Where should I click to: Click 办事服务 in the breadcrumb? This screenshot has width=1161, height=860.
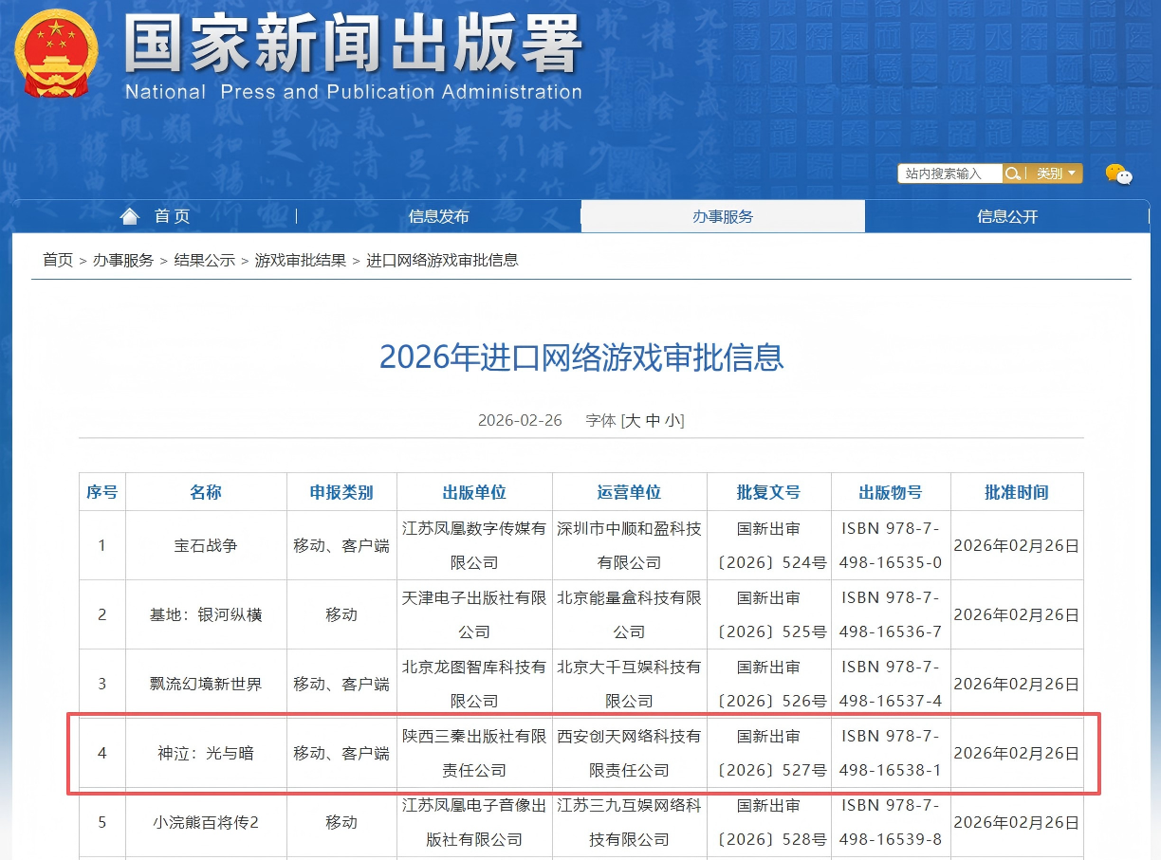[x=123, y=260]
